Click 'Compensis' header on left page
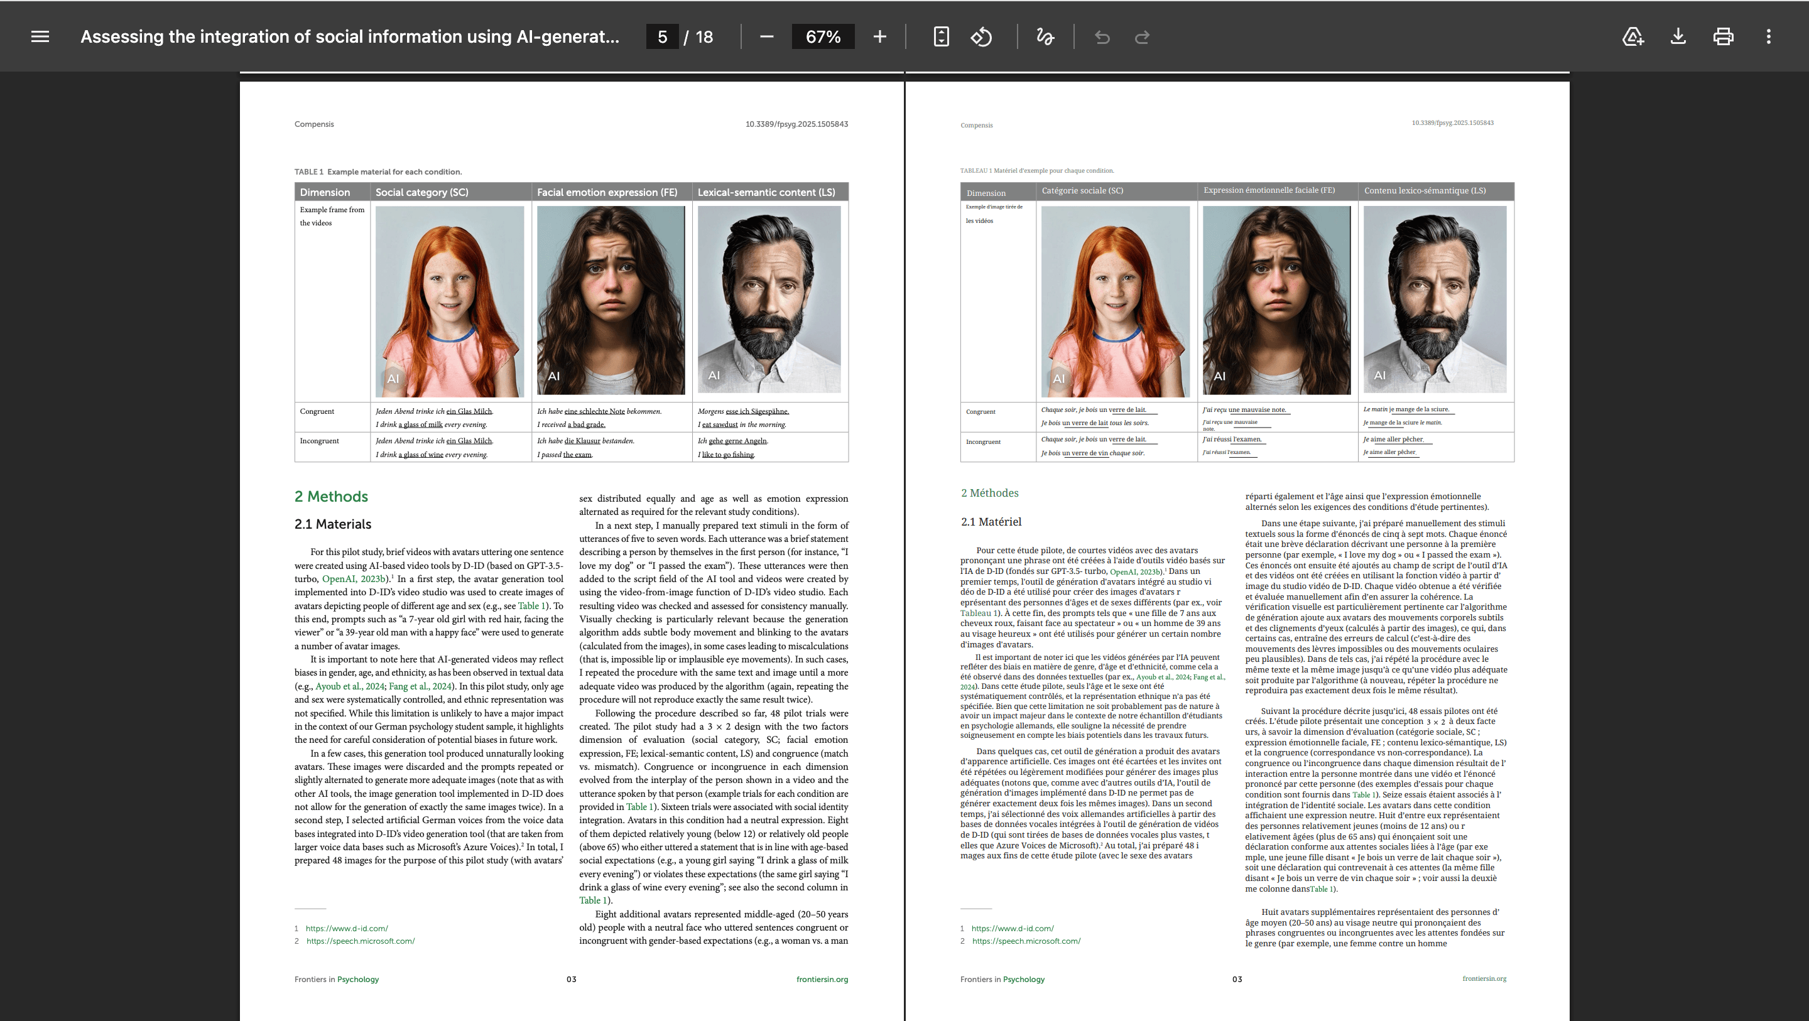Image resolution: width=1809 pixels, height=1021 pixels. pyautogui.click(x=314, y=124)
